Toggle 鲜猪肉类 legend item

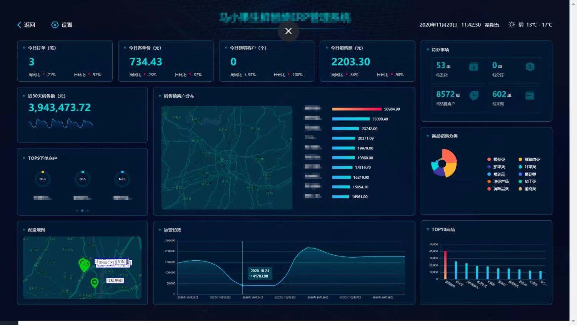(x=529, y=159)
